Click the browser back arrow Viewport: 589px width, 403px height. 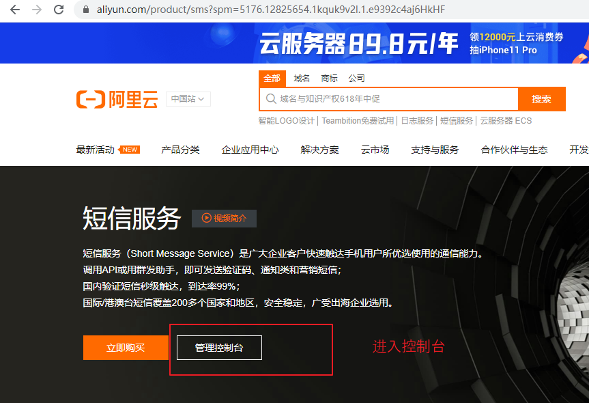[x=15, y=10]
